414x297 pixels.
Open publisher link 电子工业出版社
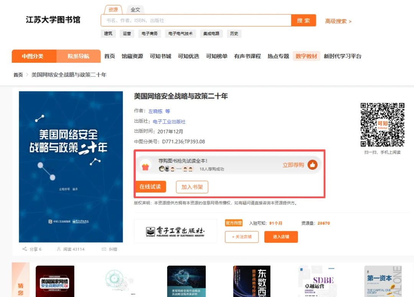[169, 121]
